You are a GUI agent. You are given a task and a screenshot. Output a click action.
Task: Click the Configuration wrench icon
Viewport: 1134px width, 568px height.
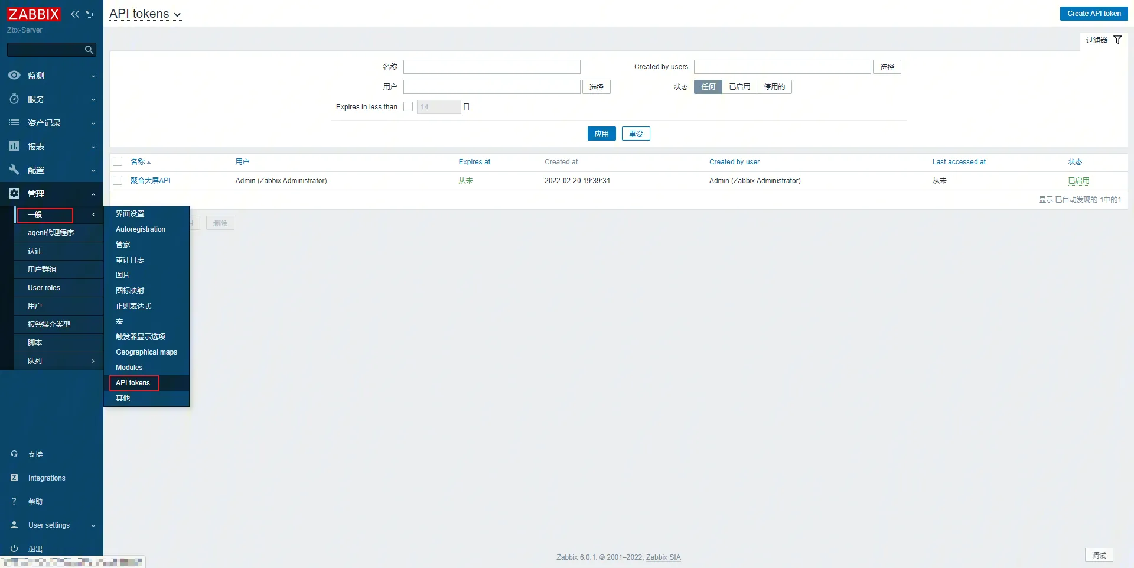tap(14, 170)
